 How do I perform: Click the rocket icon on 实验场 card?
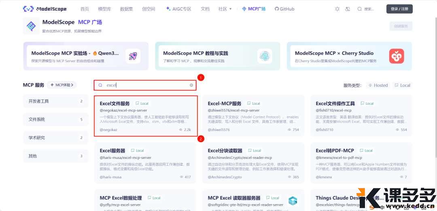(x=133, y=56)
